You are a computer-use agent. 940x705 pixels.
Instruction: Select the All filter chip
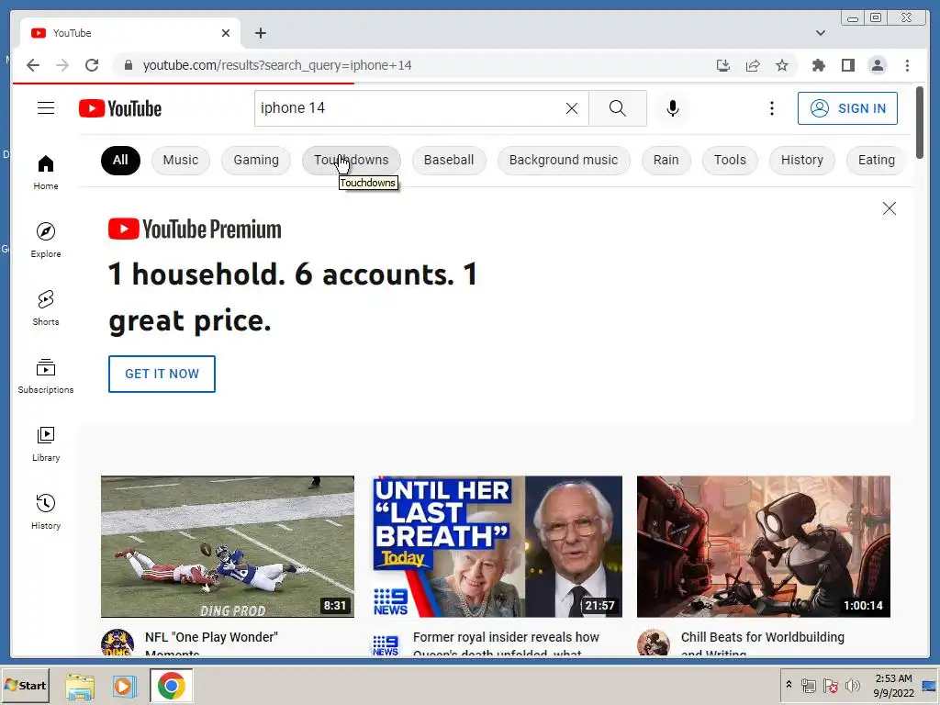click(x=120, y=160)
